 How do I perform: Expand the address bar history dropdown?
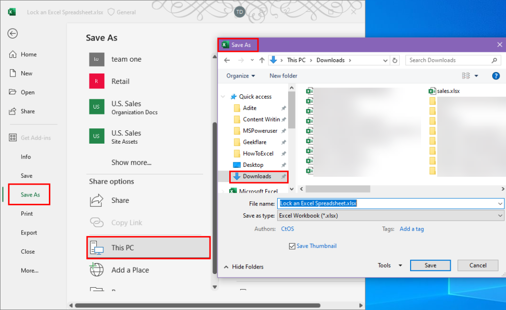385,61
